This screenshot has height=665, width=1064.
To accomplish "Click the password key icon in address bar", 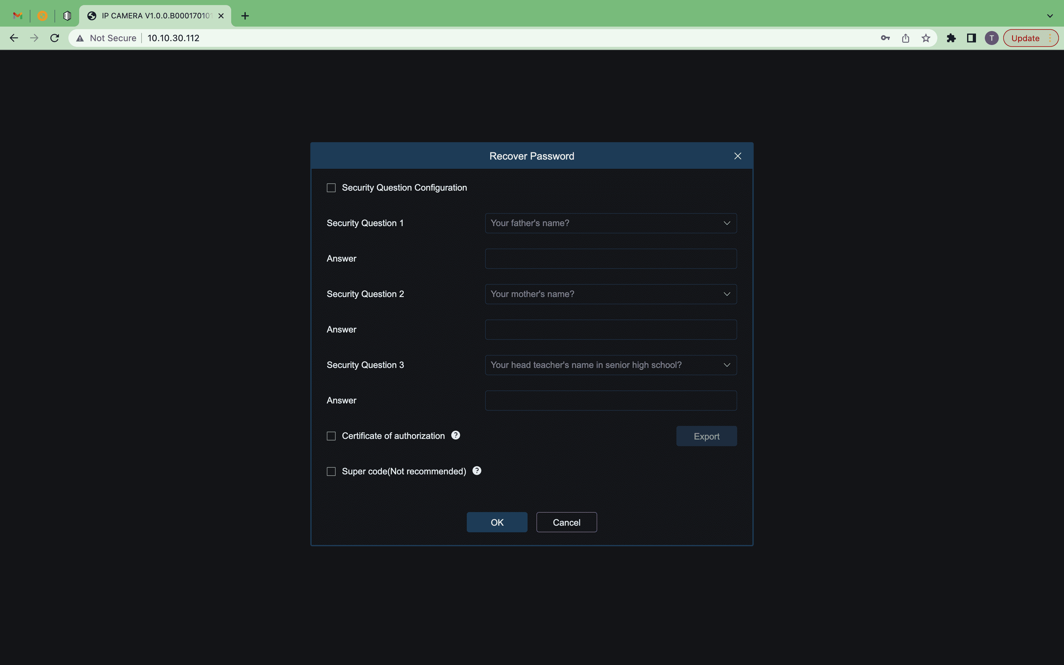I will click(885, 38).
